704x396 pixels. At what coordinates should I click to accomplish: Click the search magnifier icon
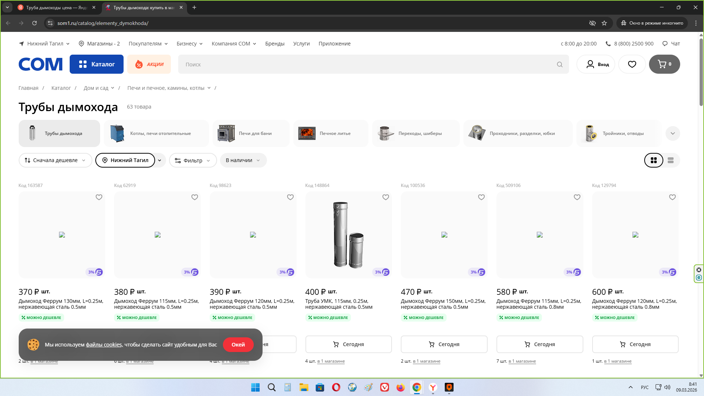point(560,65)
